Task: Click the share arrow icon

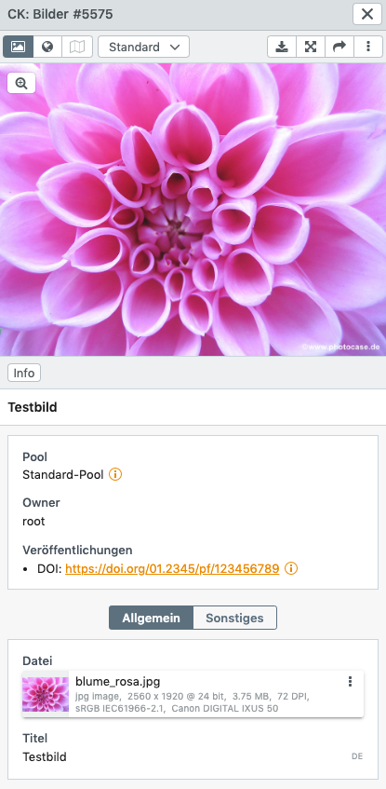Action: (339, 47)
